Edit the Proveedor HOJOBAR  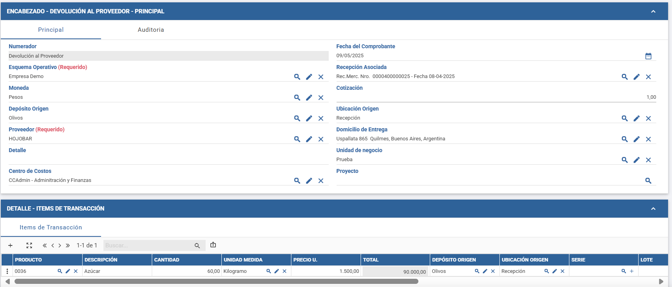(309, 139)
